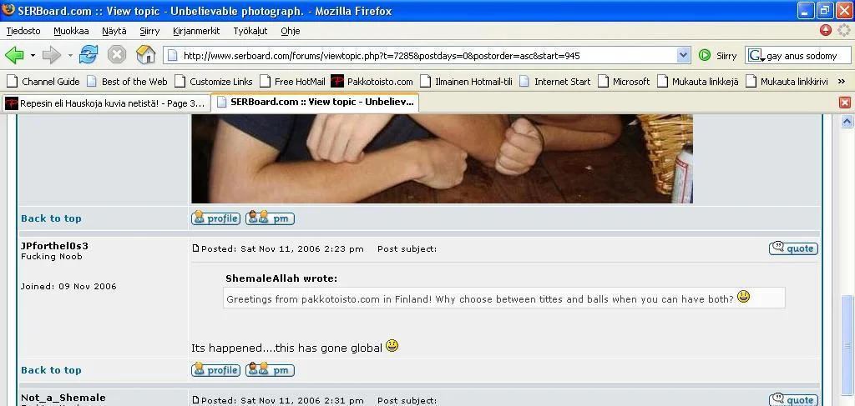855x406 pixels.
Task: Click the green Back arrow
Action: click(14, 55)
